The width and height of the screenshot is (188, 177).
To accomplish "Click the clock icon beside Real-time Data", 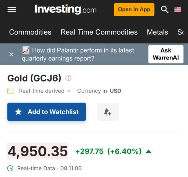I will pos(10,168).
